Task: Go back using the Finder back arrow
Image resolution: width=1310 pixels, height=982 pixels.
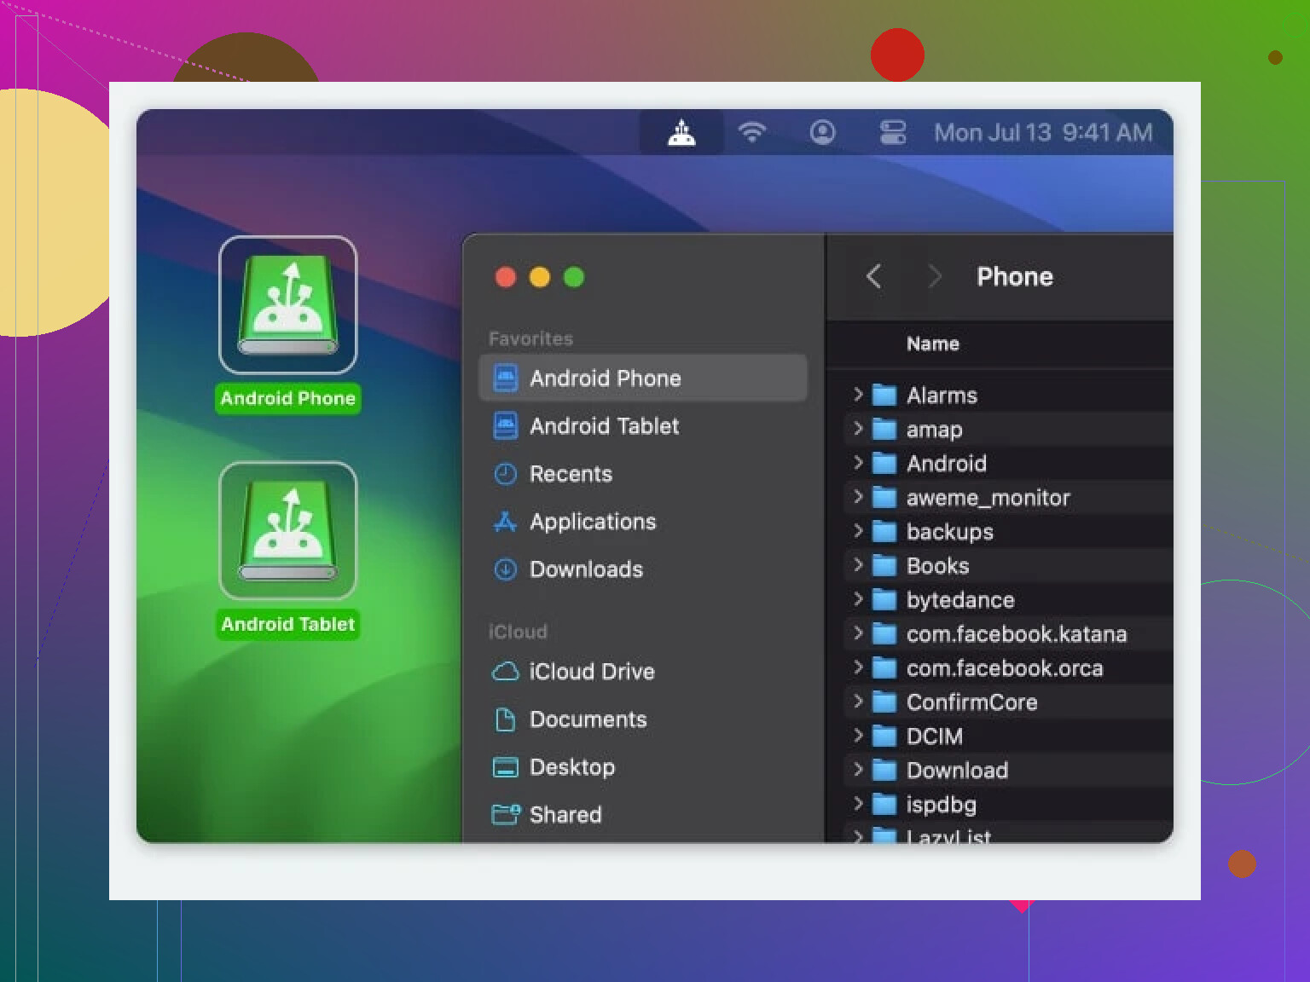Action: [873, 276]
